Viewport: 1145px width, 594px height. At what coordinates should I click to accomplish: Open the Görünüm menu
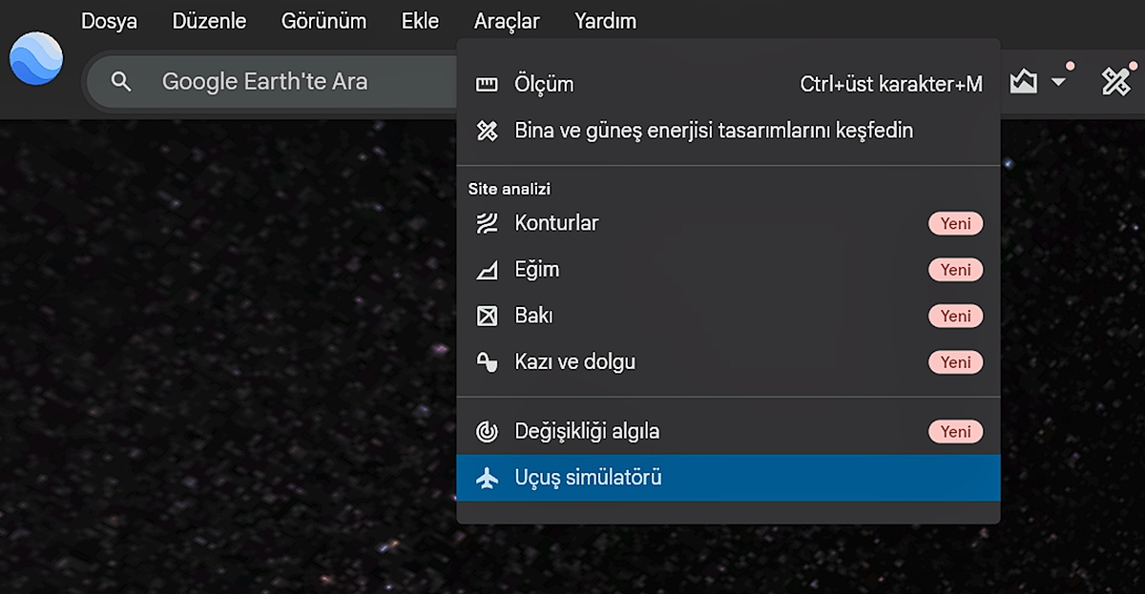coord(323,21)
